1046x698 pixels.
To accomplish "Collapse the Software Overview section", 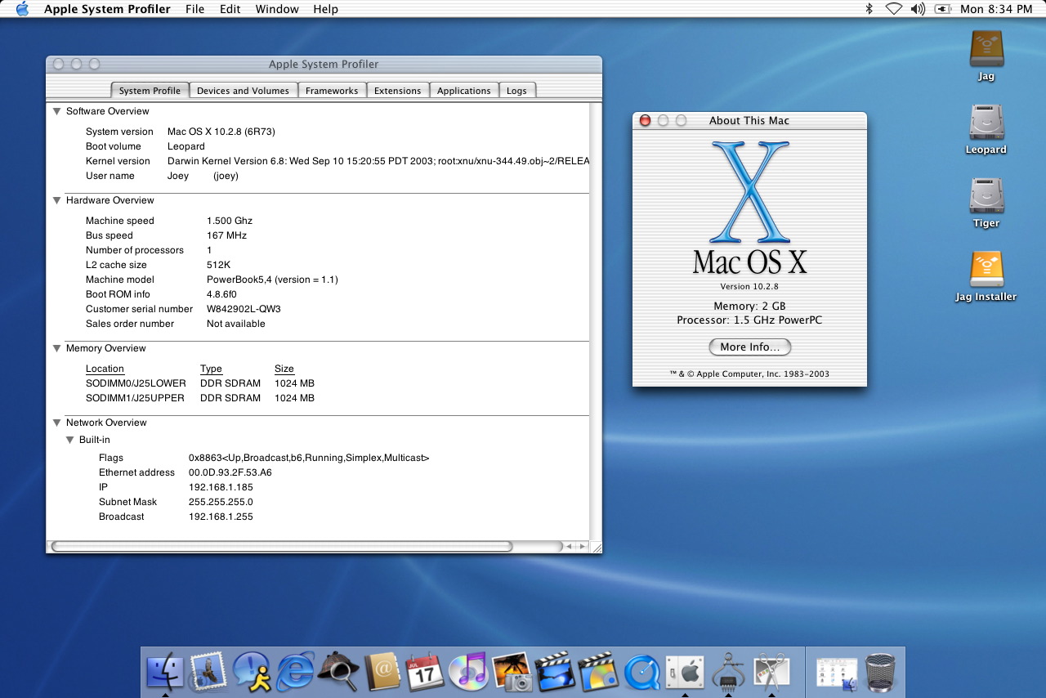I will (56, 111).
